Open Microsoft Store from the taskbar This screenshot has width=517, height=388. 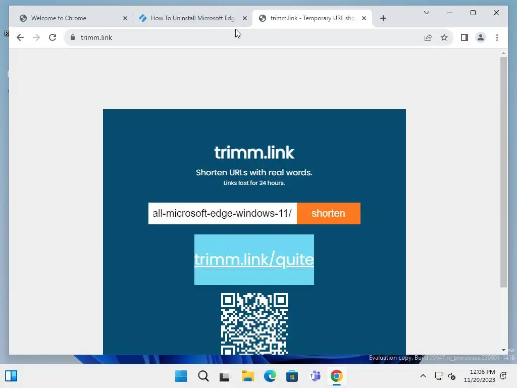(292, 376)
